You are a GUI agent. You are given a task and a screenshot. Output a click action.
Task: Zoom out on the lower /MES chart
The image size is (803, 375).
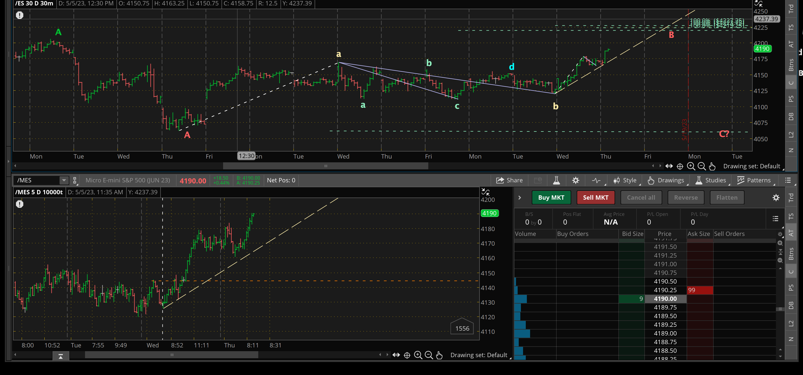point(429,355)
